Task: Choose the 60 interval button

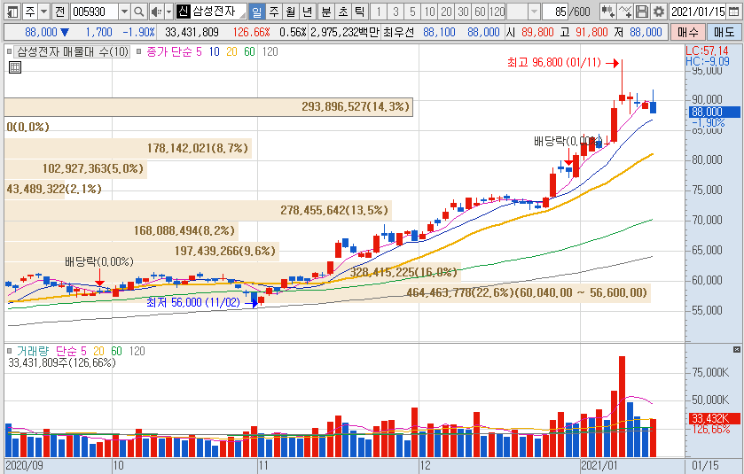Action: [x=480, y=12]
